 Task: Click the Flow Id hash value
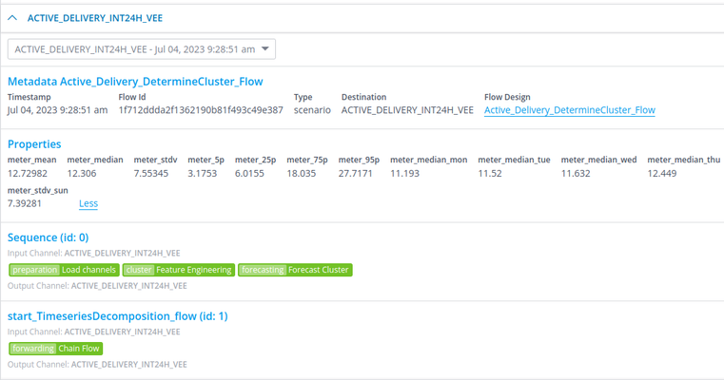coord(200,110)
